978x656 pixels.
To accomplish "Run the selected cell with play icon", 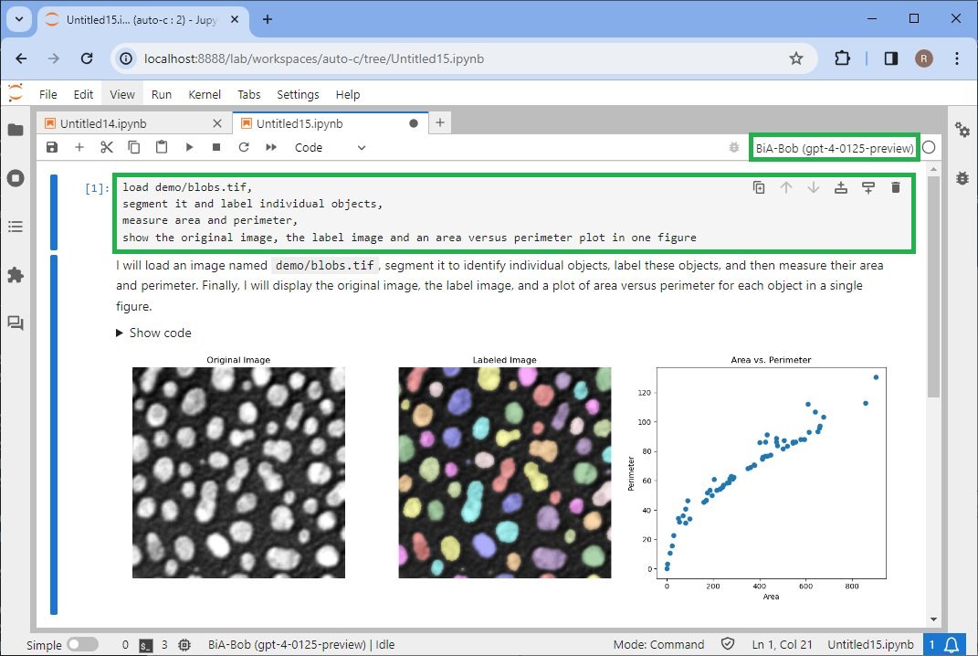I will click(189, 147).
